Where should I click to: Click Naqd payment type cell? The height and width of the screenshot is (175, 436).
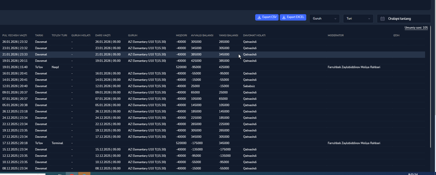click(55, 67)
